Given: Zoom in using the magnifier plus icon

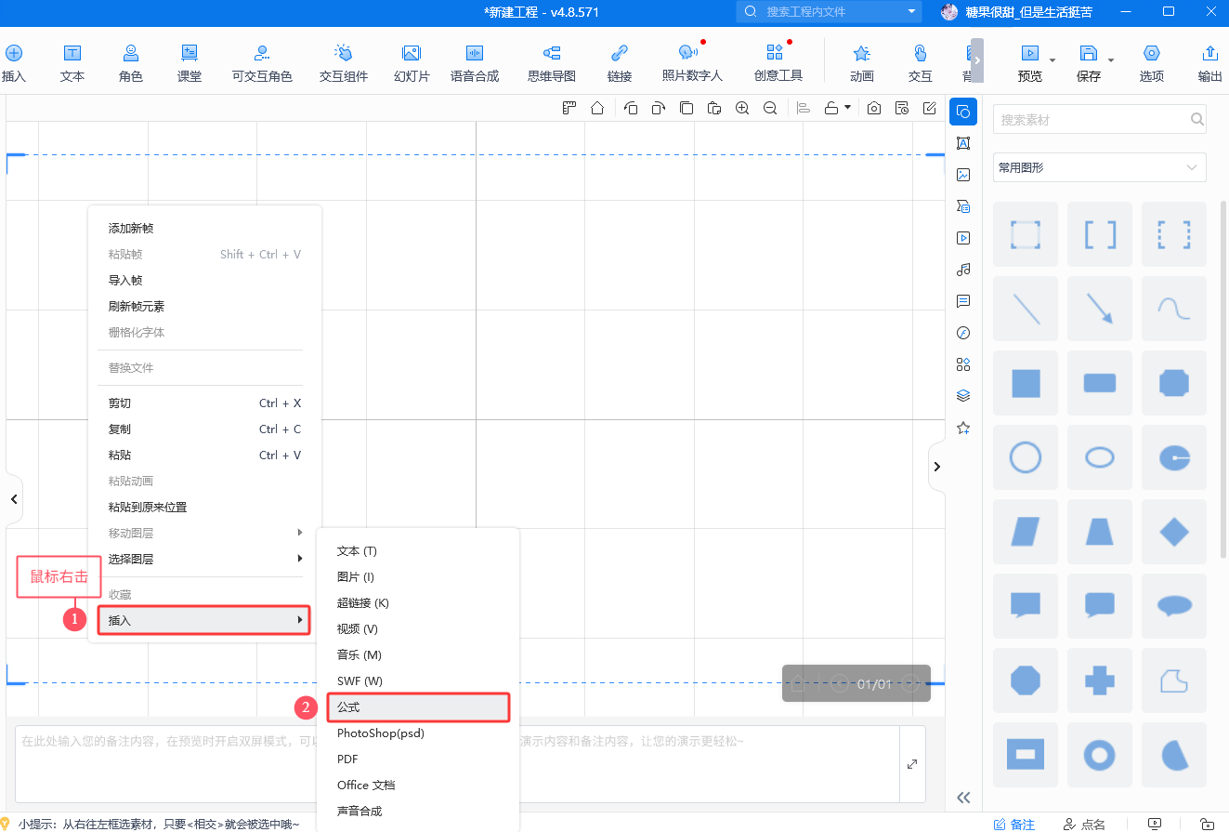Looking at the screenshot, I should [x=742, y=108].
